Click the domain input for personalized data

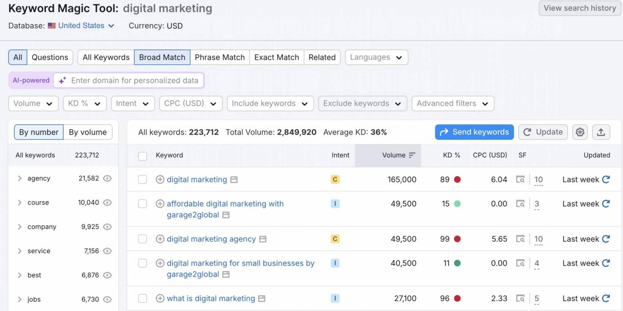pyautogui.click(x=135, y=81)
